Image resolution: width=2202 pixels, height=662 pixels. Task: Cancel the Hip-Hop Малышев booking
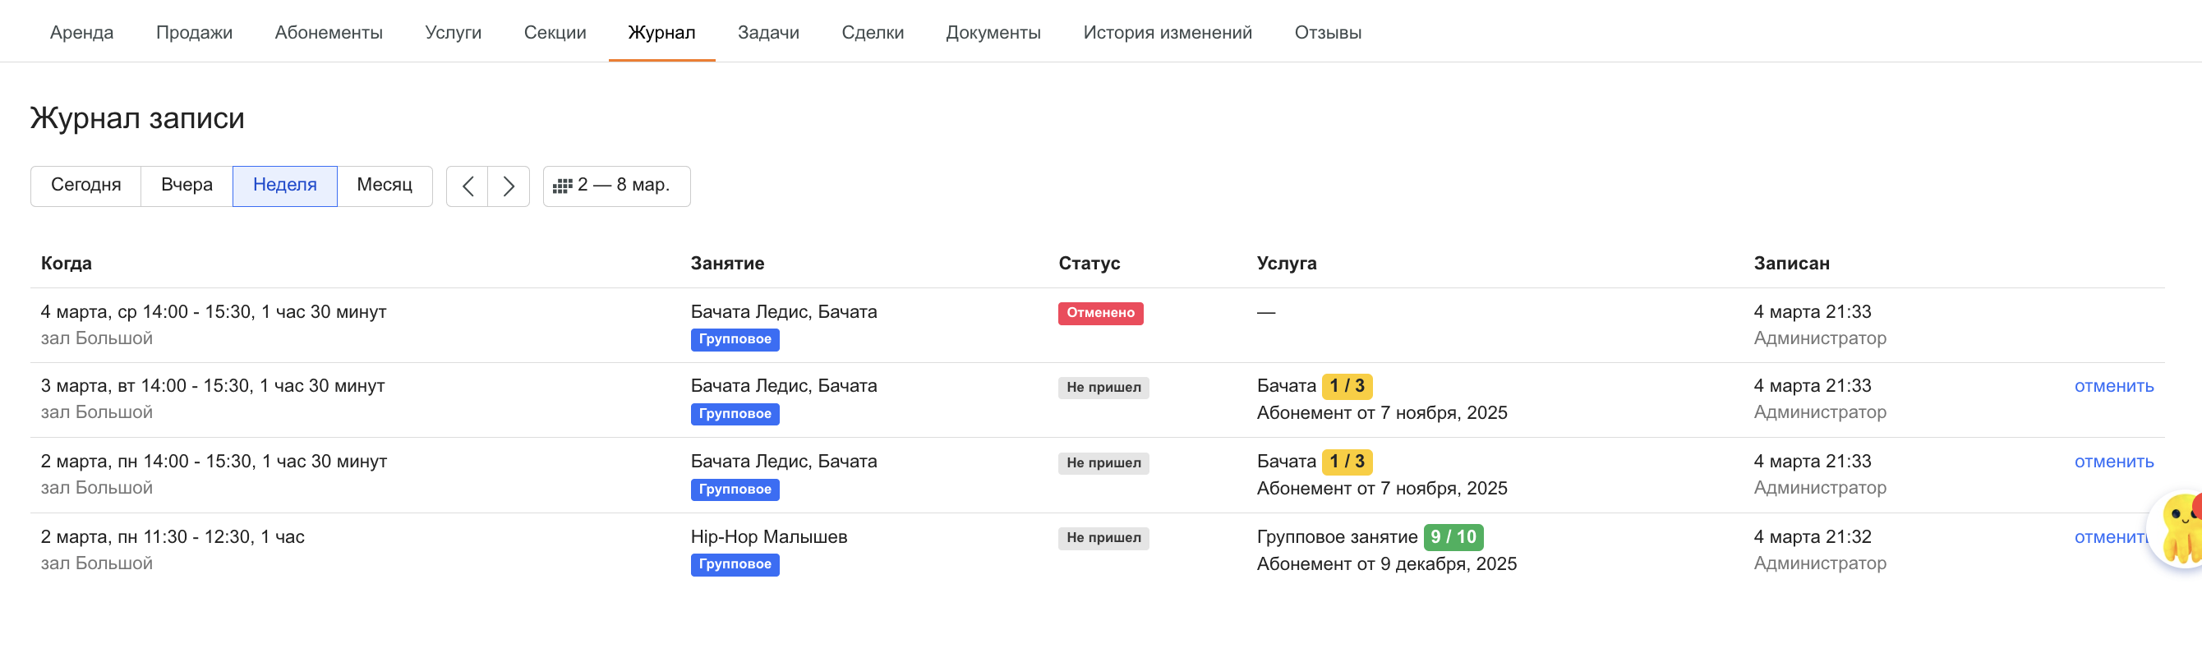(x=2110, y=537)
